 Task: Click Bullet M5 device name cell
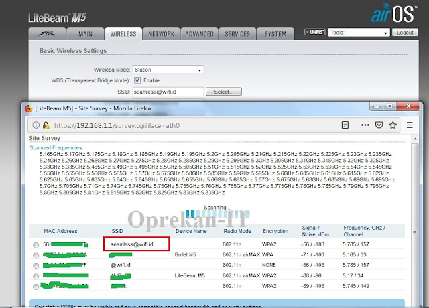pos(185,254)
